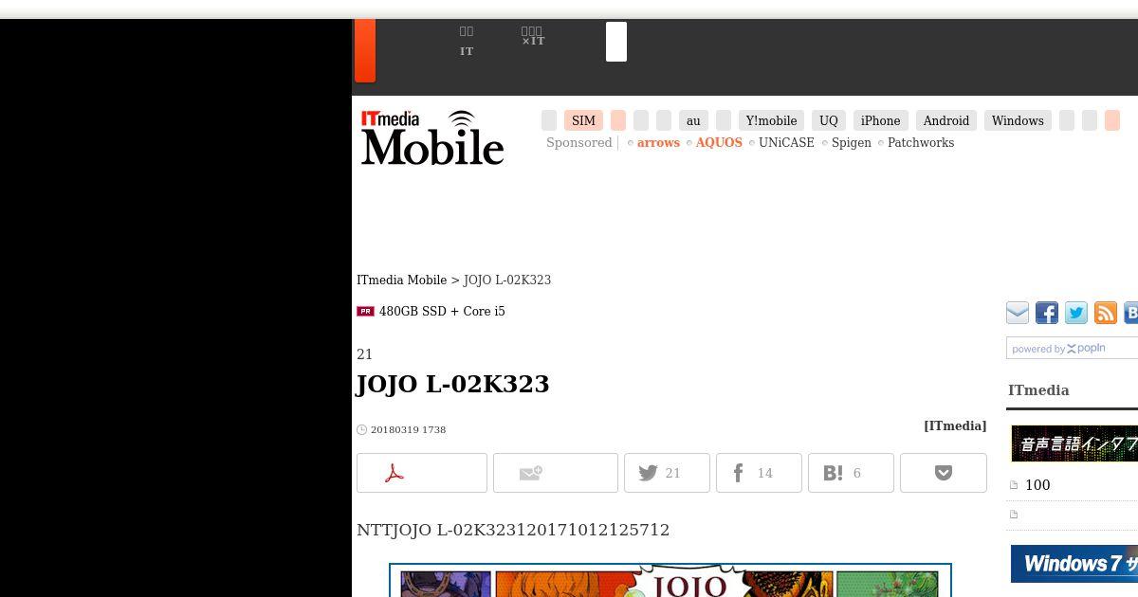Click the date text 20180319 1738
This screenshot has width=1138, height=597.
tap(408, 430)
